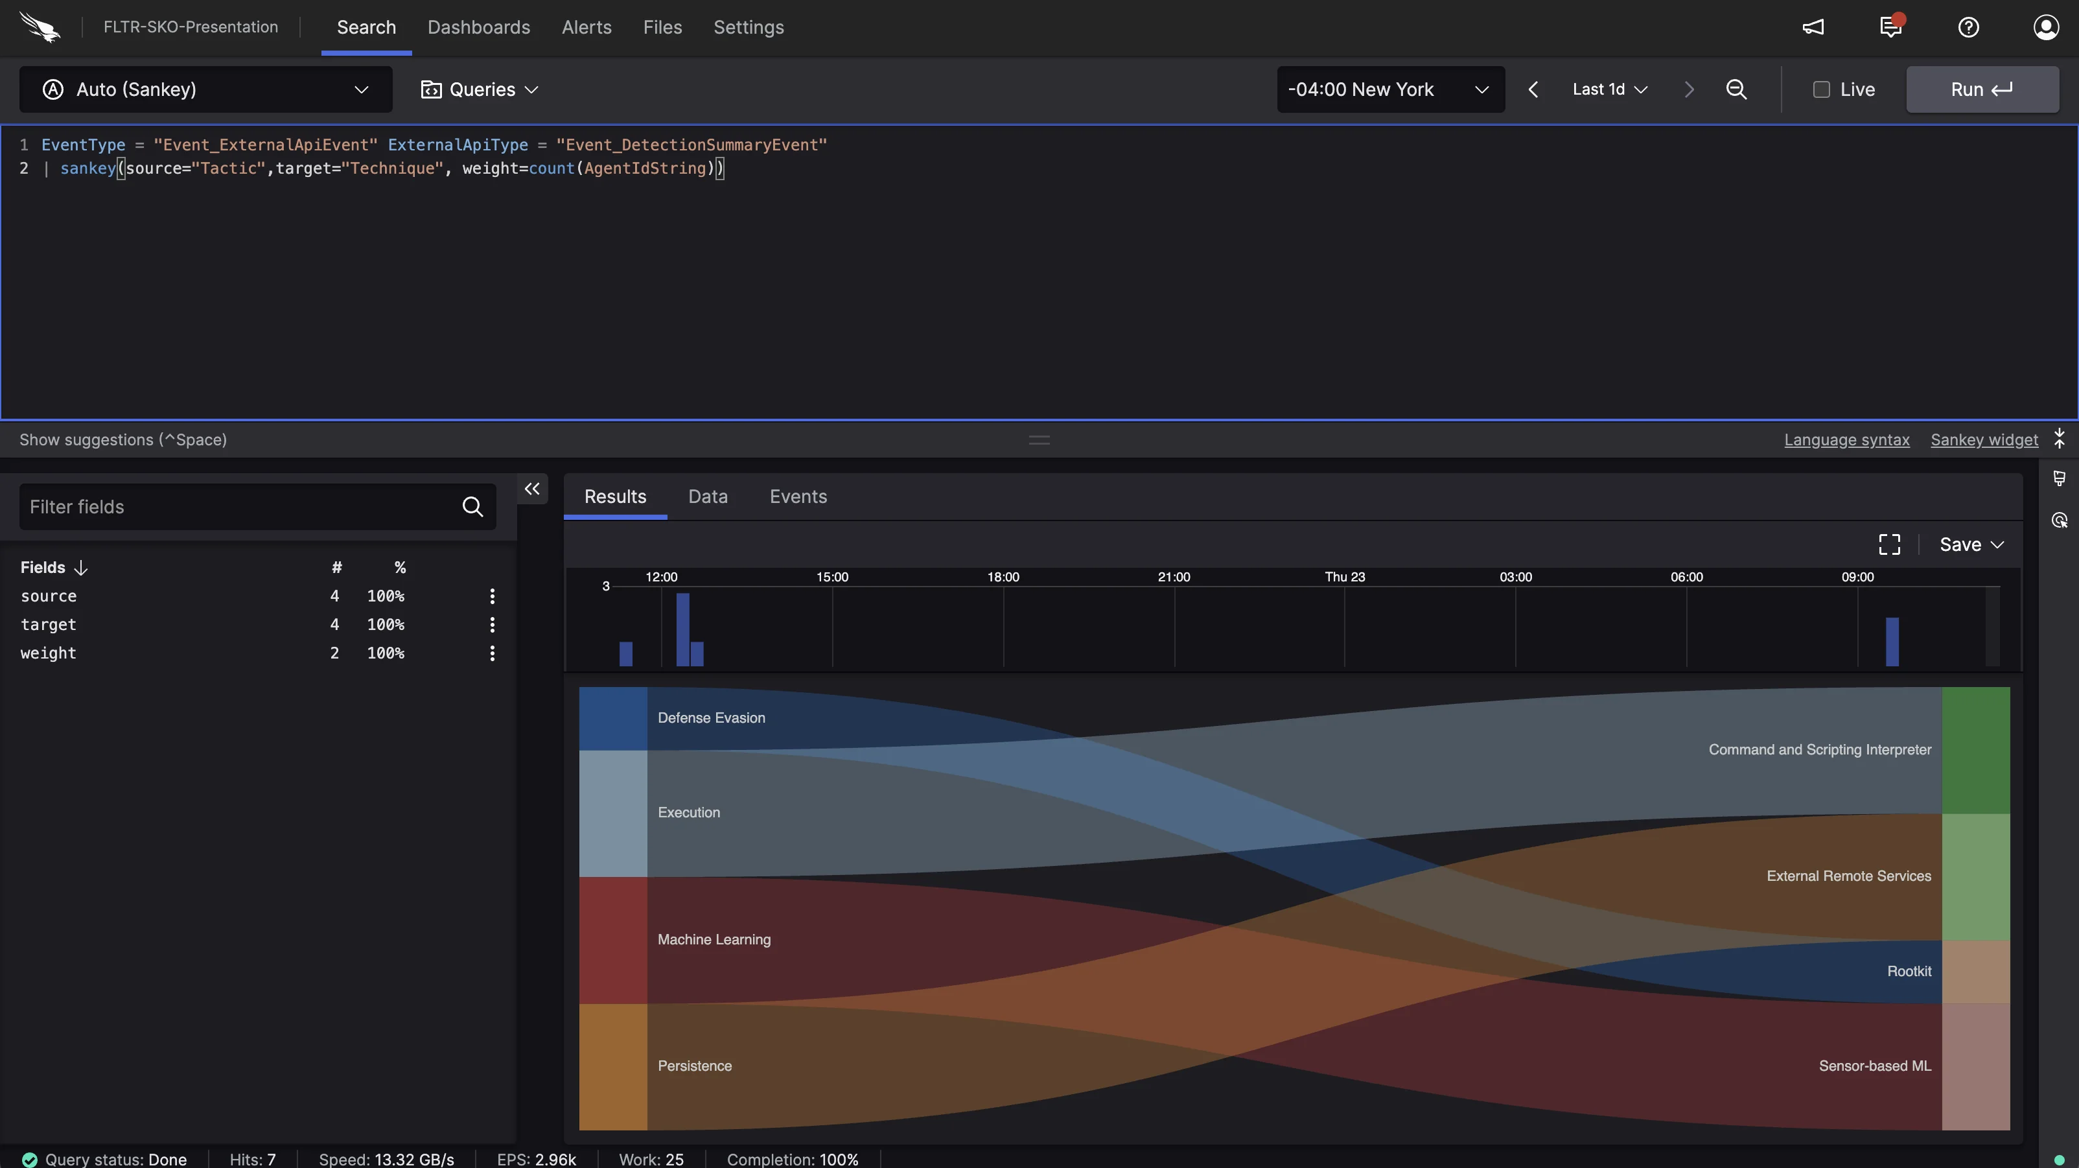Viewport: 2079px width, 1168px height.
Task: Open the right sidebar top icon
Action: 2059,478
